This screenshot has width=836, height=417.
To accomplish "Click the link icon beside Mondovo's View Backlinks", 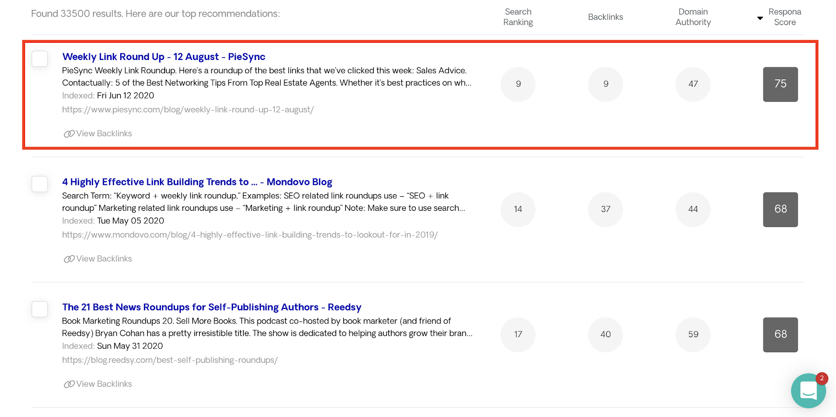I will [69, 259].
